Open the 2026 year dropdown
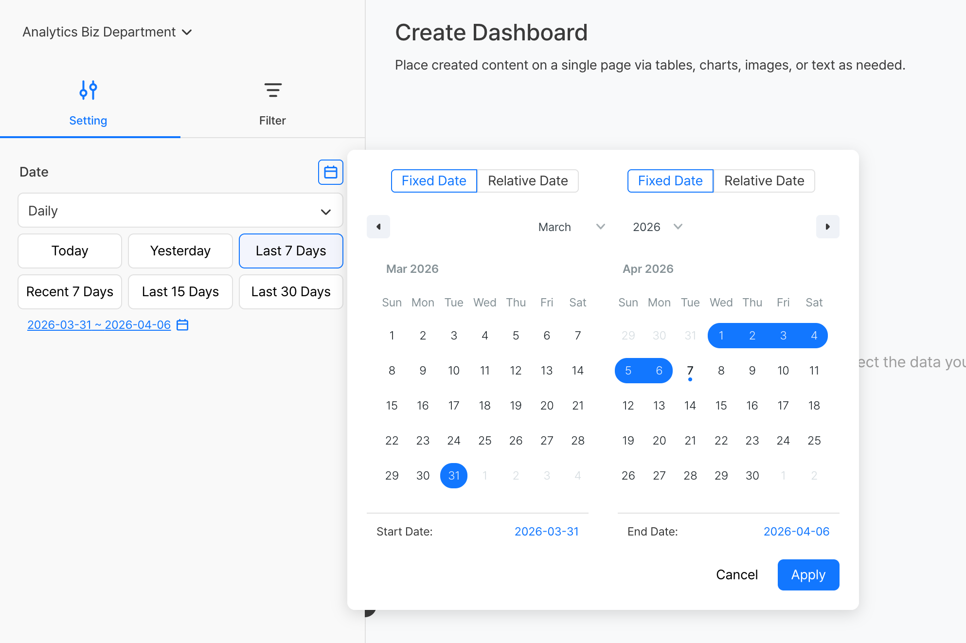Screen dimensions: 966x643 click(657, 227)
